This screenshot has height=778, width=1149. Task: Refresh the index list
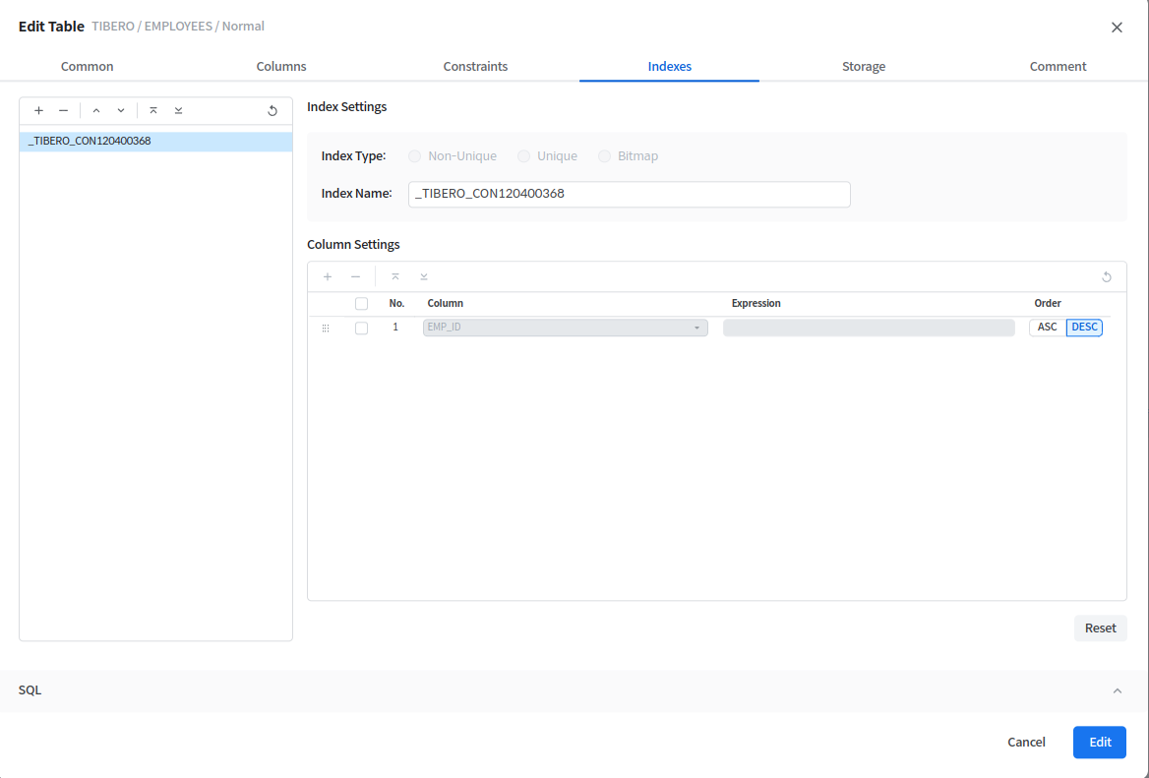click(272, 111)
